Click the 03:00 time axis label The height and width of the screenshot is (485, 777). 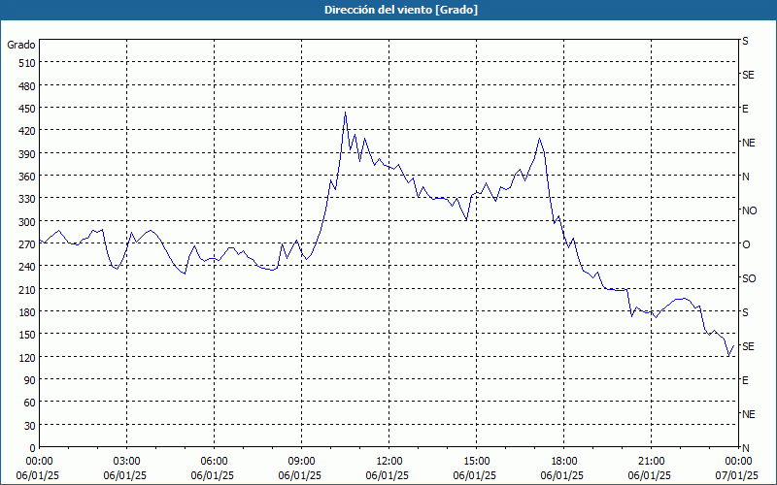(127, 462)
